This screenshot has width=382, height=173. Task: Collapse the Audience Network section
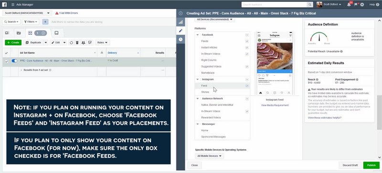[x=198, y=98]
